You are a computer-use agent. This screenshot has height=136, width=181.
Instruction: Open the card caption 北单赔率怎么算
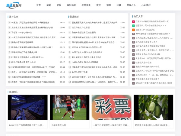click(x=59, y=125)
